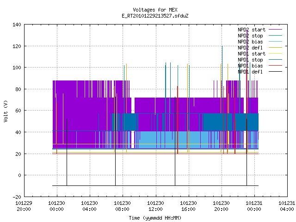Click the filename E_RT20101229213527.sfduZ subtitle
The width and height of the screenshot is (296, 222).
[x=155, y=16]
